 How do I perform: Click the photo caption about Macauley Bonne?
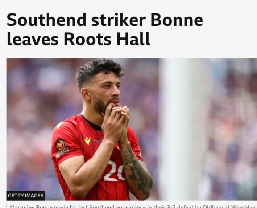132,206
